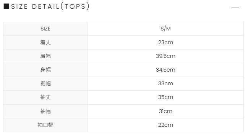Click the 33cm value cell

click(165, 83)
